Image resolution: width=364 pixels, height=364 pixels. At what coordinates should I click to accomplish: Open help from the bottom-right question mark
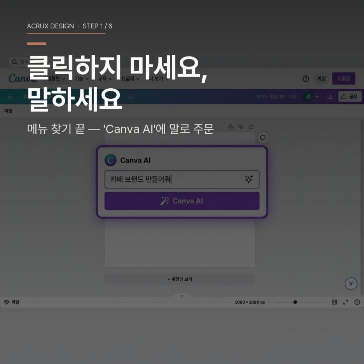click(x=357, y=302)
